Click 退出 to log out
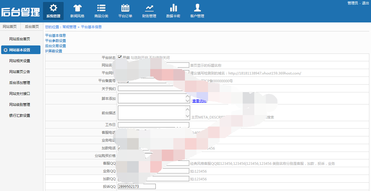The width and height of the screenshot is (371, 191). (x=366, y=3)
